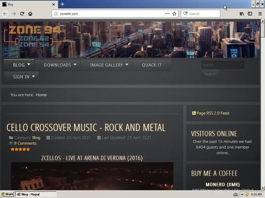The height and width of the screenshot is (198, 265).
Task: Open the Blog category link
Action: pos(36,138)
